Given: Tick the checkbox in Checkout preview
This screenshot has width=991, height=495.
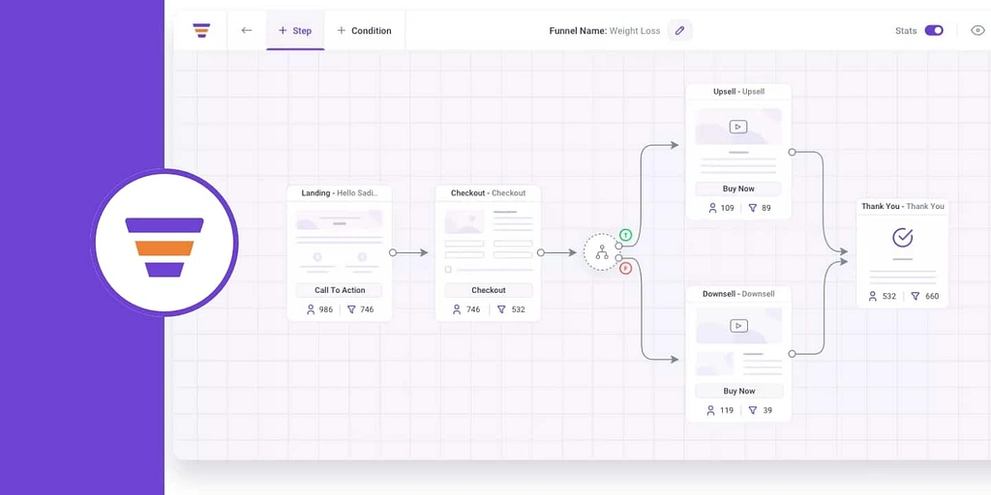Looking at the screenshot, I should [x=448, y=270].
